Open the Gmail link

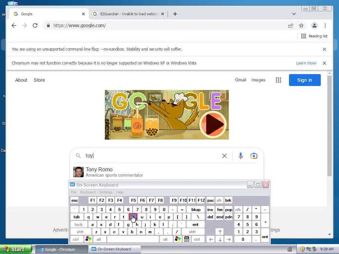[x=240, y=80]
